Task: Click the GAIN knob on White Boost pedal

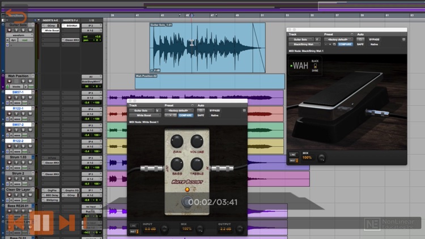Action: pos(177,141)
